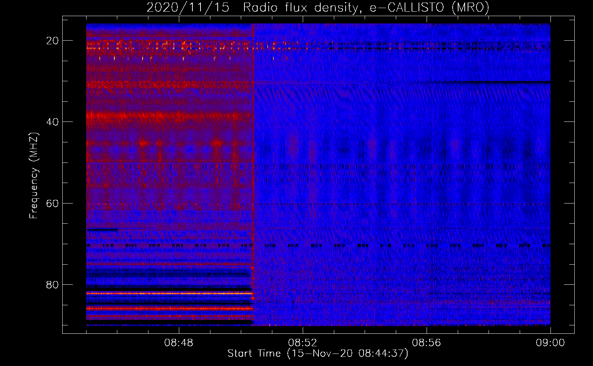Click the 80 MHz tick label
Image resolution: width=593 pixels, height=366 pixels.
[52, 284]
